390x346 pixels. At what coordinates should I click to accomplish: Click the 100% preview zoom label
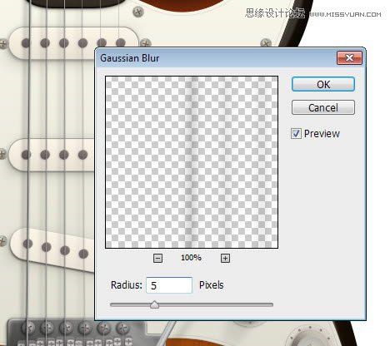(x=191, y=258)
